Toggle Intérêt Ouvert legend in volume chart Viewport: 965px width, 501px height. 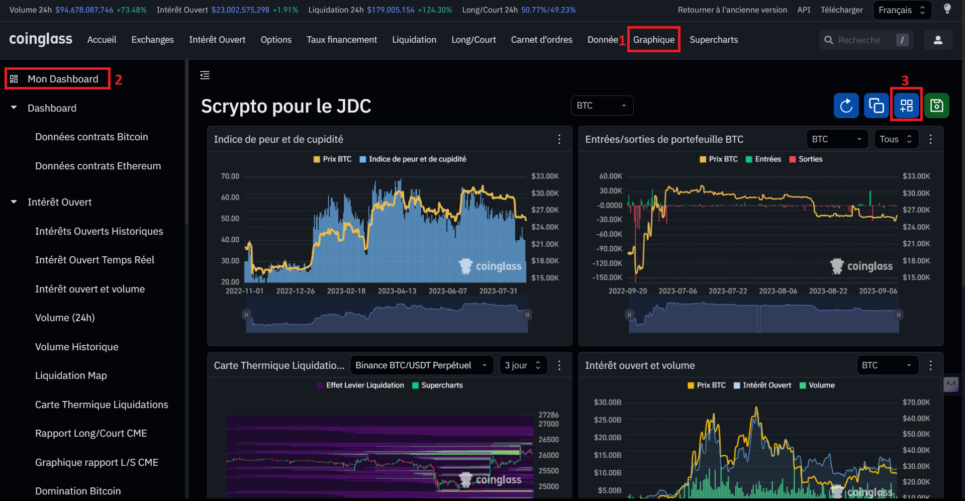[762, 385]
